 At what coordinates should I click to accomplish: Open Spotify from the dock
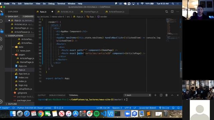[x=97, y=114]
